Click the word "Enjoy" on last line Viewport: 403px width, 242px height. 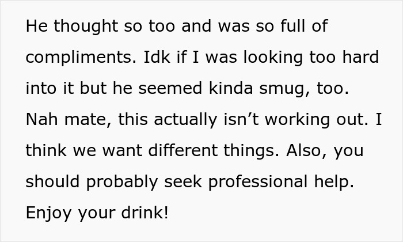pos(48,213)
